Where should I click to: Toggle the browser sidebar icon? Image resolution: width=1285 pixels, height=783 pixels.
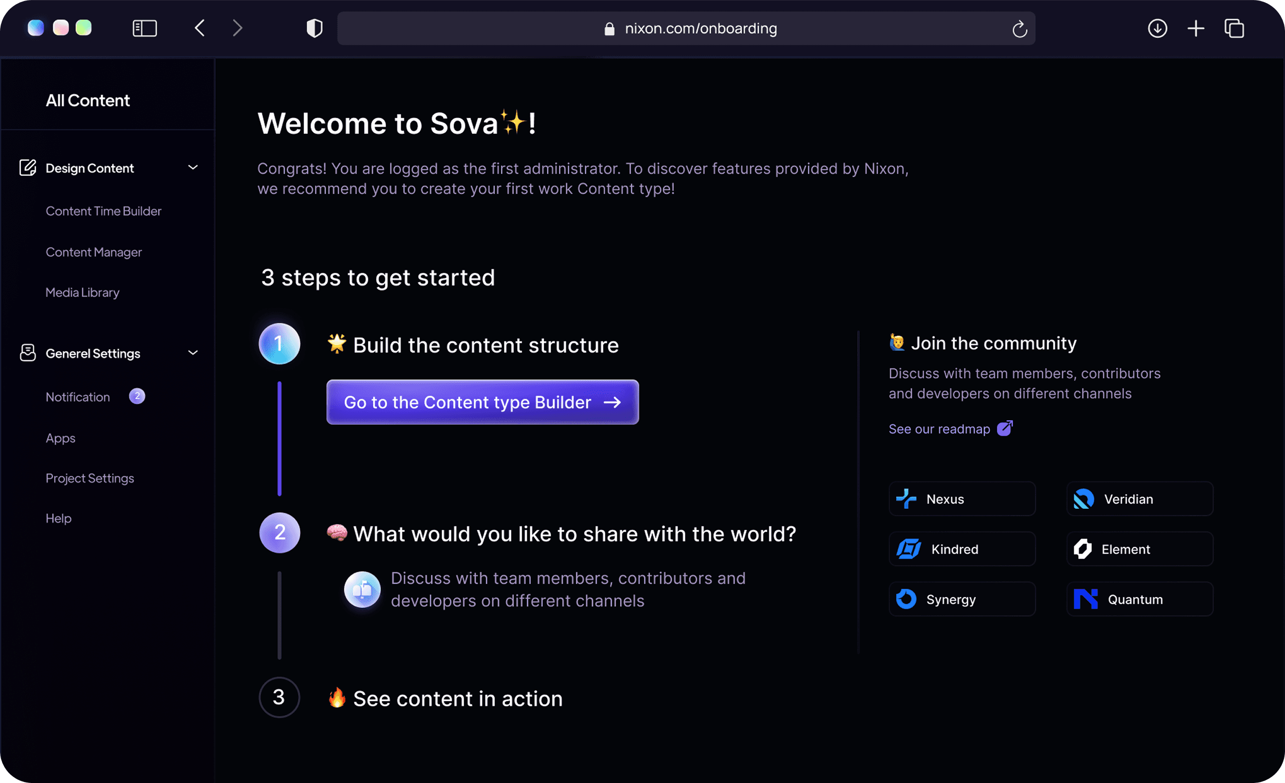(145, 28)
